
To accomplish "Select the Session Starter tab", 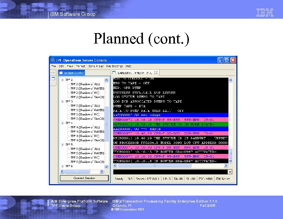I will (x=72, y=73).
